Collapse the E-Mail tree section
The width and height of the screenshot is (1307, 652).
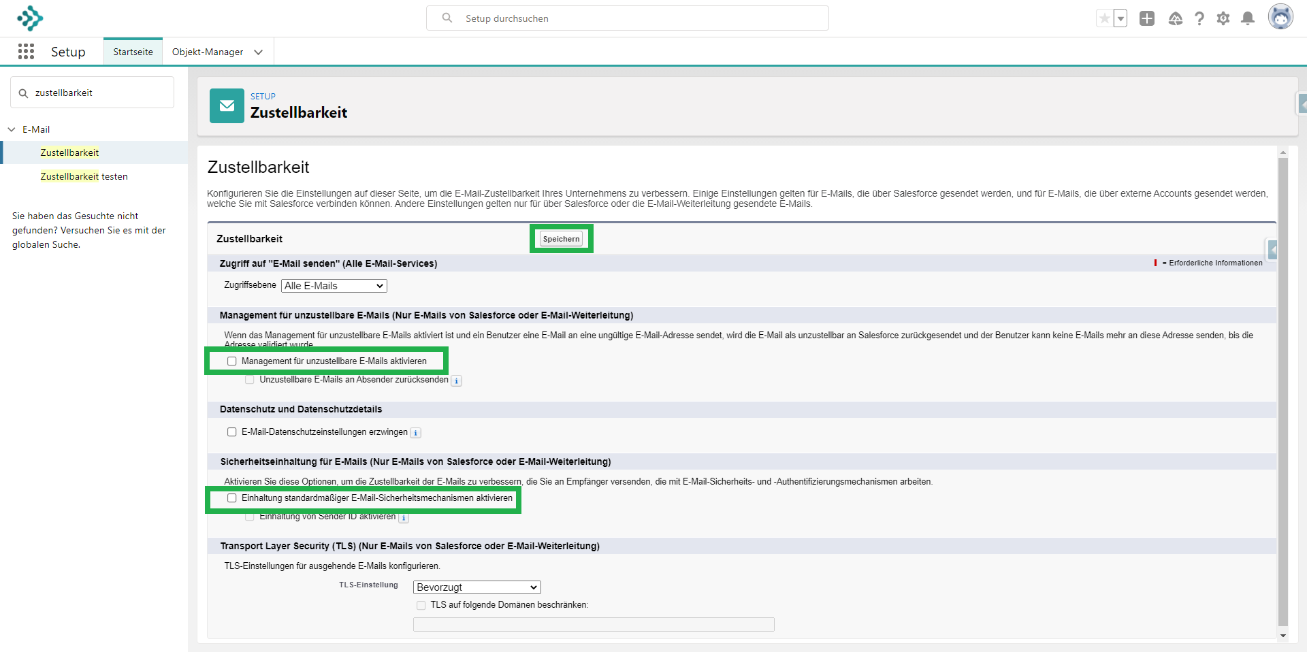[12, 129]
